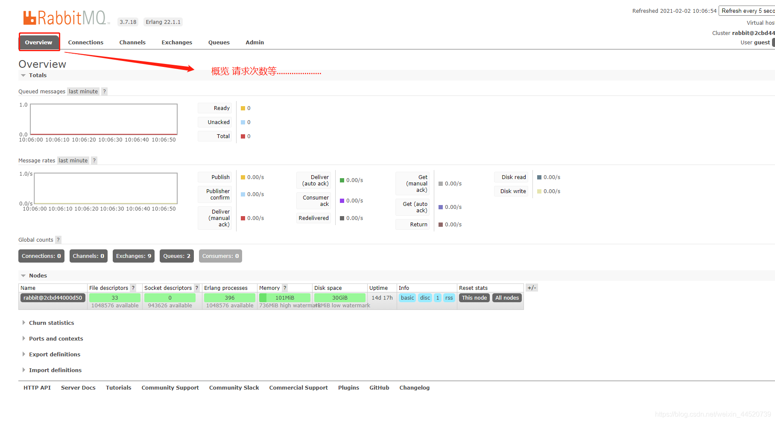Viewport: 775px width, 422px height.
Task: Open the Community Support link
Action: pyautogui.click(x=170, y=387)
